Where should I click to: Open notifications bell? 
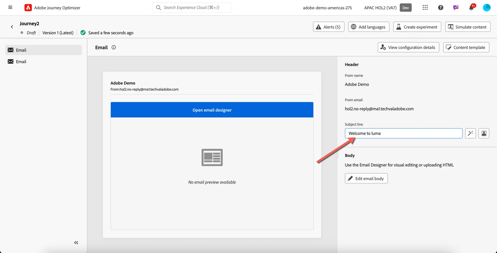[471, 7]
